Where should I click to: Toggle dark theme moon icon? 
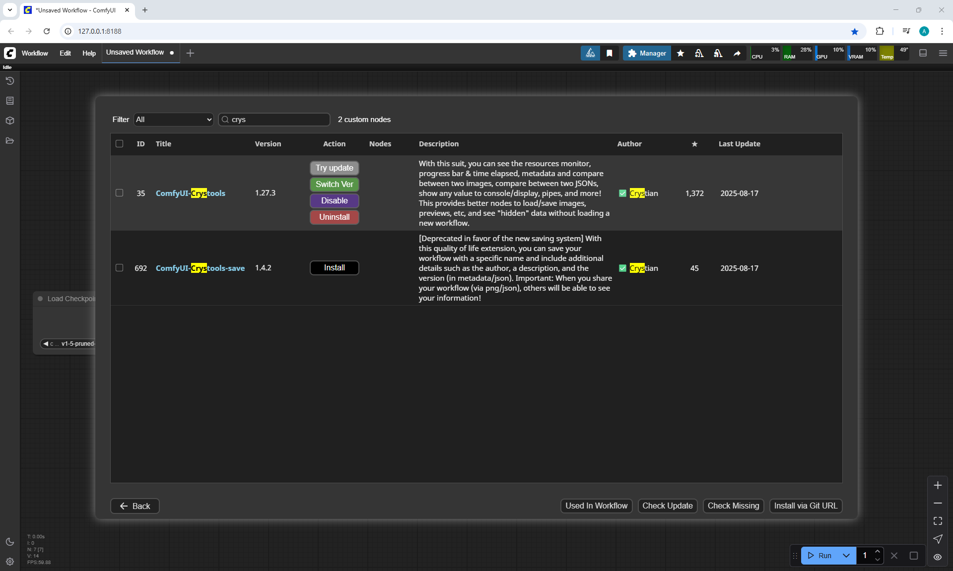point(10,542)
